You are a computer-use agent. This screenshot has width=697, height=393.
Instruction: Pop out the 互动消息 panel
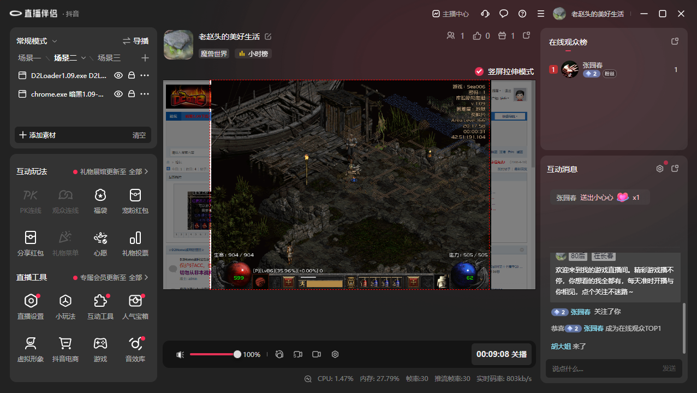675,169
